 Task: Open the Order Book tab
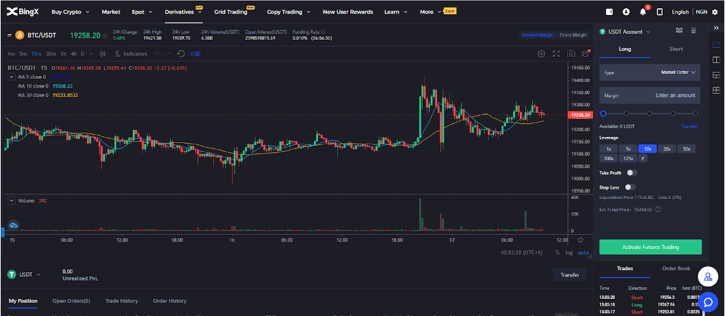[676, 268]
